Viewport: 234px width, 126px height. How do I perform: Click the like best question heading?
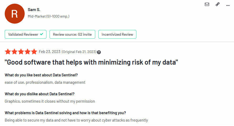(x=41, y=75)
